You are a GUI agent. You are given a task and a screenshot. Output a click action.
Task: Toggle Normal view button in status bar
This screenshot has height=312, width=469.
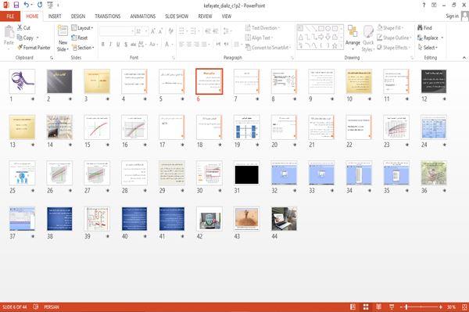pos(353,307)
